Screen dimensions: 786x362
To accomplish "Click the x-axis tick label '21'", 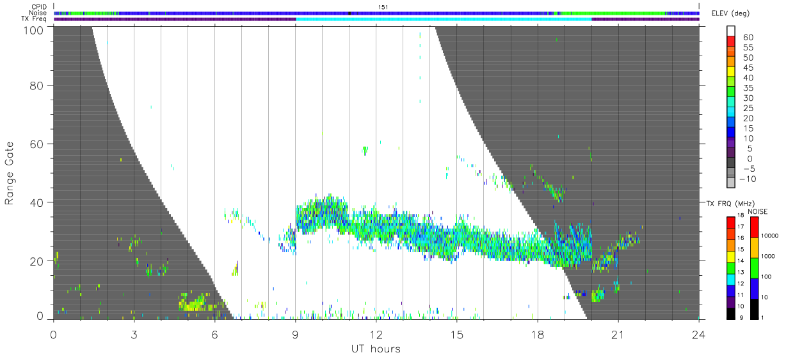I will pyautogui.click(x=618, y=334).
